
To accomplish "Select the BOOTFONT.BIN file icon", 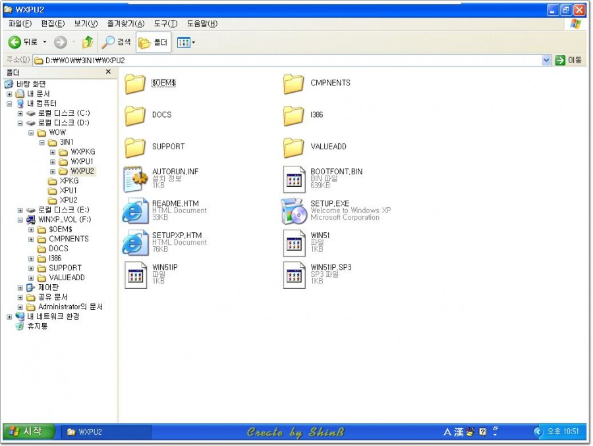I will pyautogui.click(x=295, y=179).
